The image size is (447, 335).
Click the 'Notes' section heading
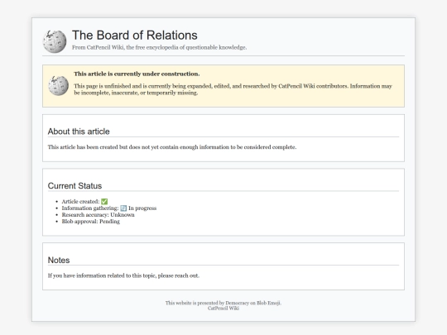(x=59, y=260)
